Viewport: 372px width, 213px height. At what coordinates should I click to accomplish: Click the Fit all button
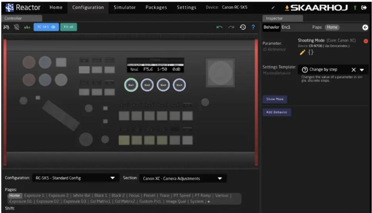pyautogui.click(x=69, y=27)
